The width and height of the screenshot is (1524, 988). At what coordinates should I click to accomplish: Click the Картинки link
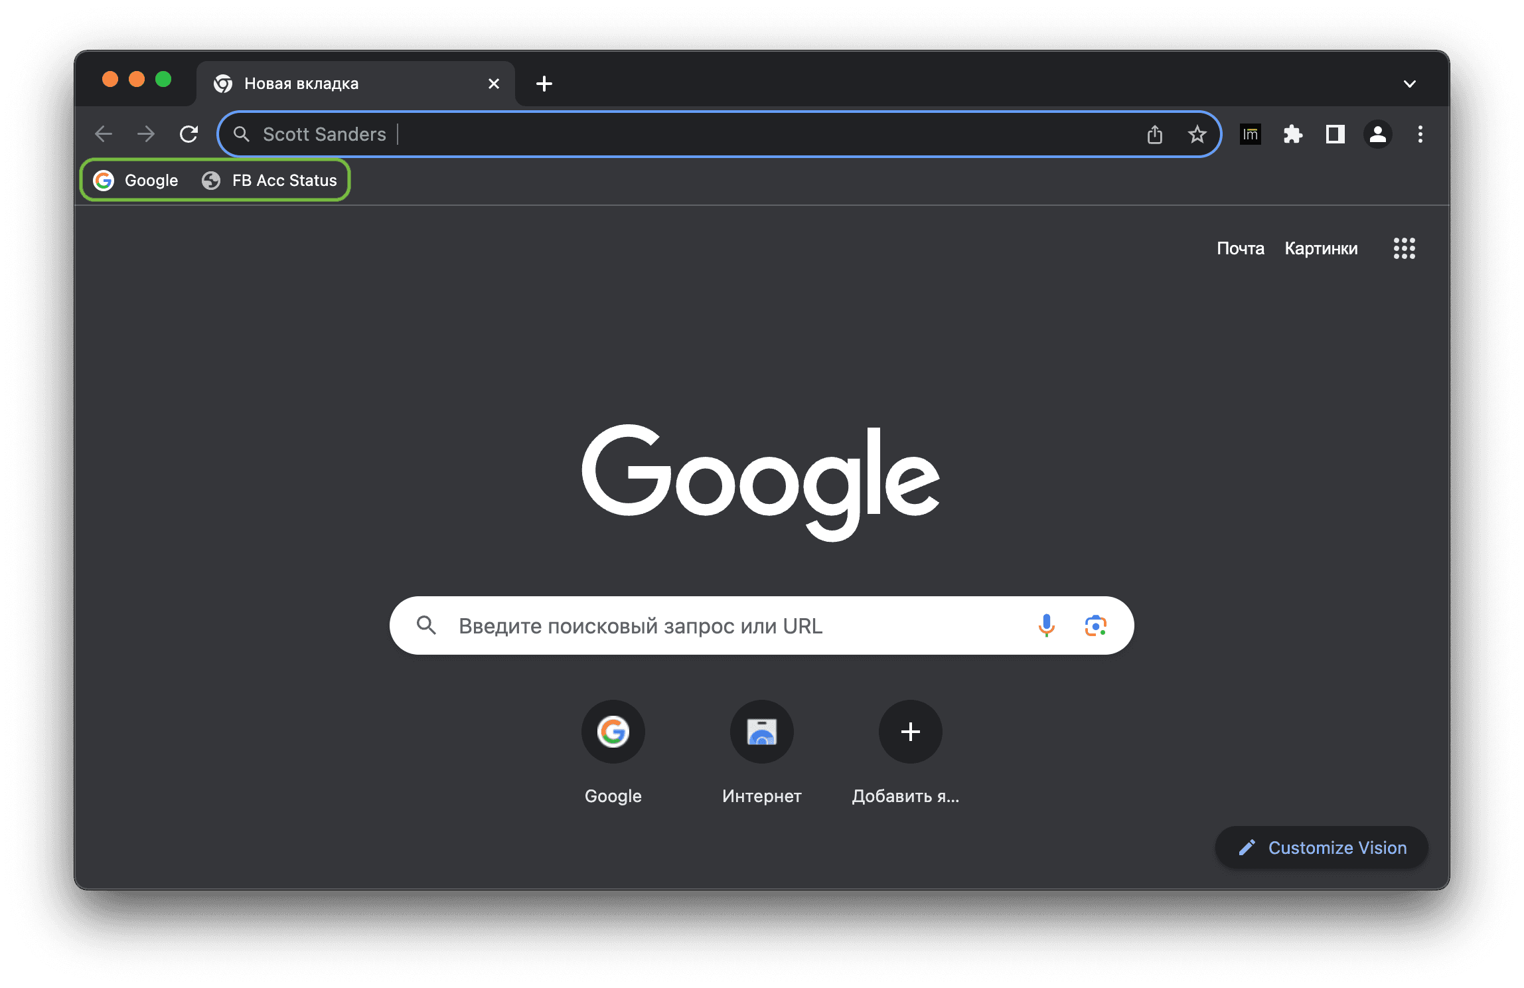coord(1321,248)
